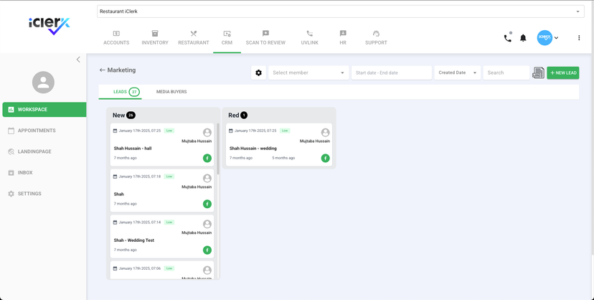Collapse the left sidebar with chevron
The image size is (594, 300).
tap(78, 60)
